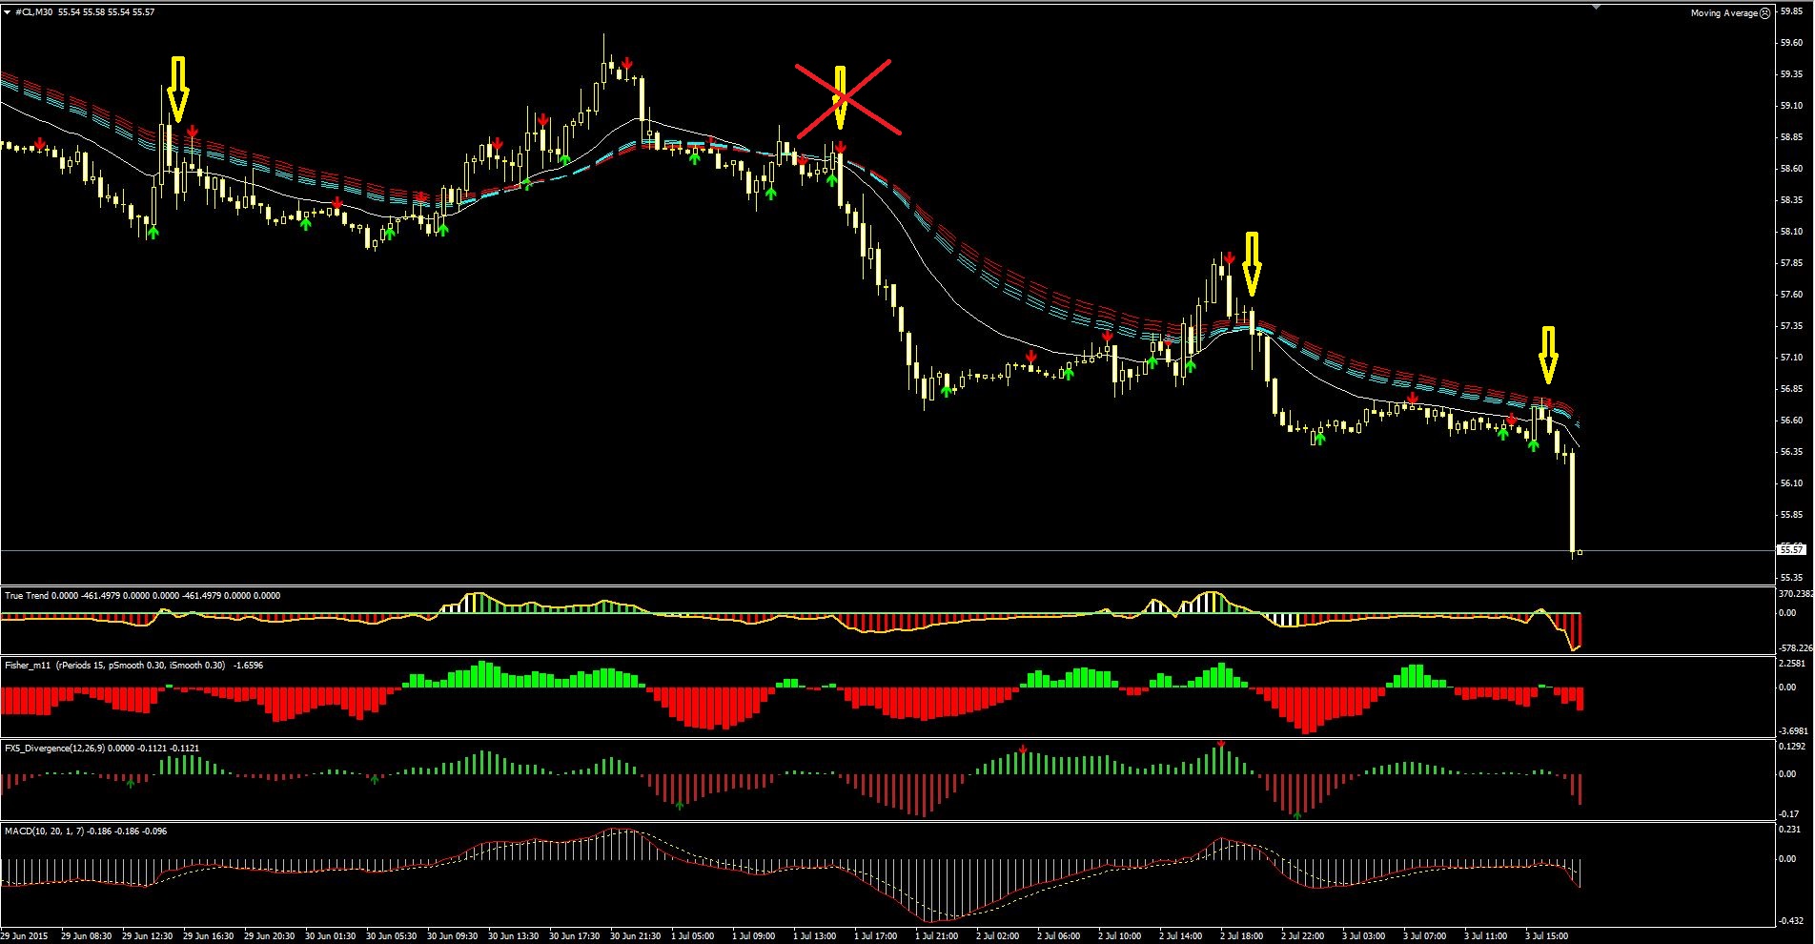Click the 56.60 price axis label
Screen dimensions: 1815x944
pyautogui.click(x=1791, y=421)
